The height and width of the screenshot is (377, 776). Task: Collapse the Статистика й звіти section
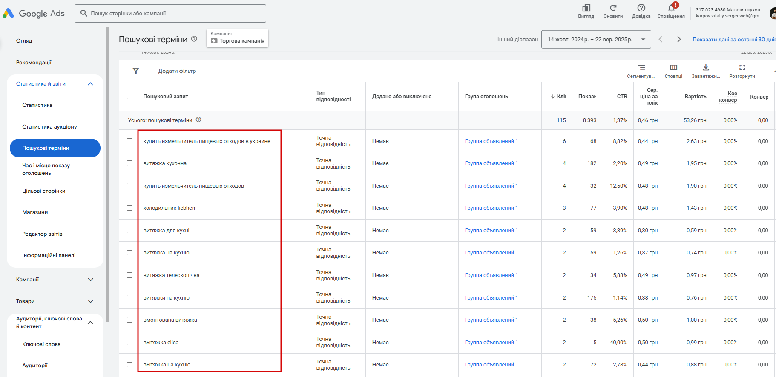(90, 84)
